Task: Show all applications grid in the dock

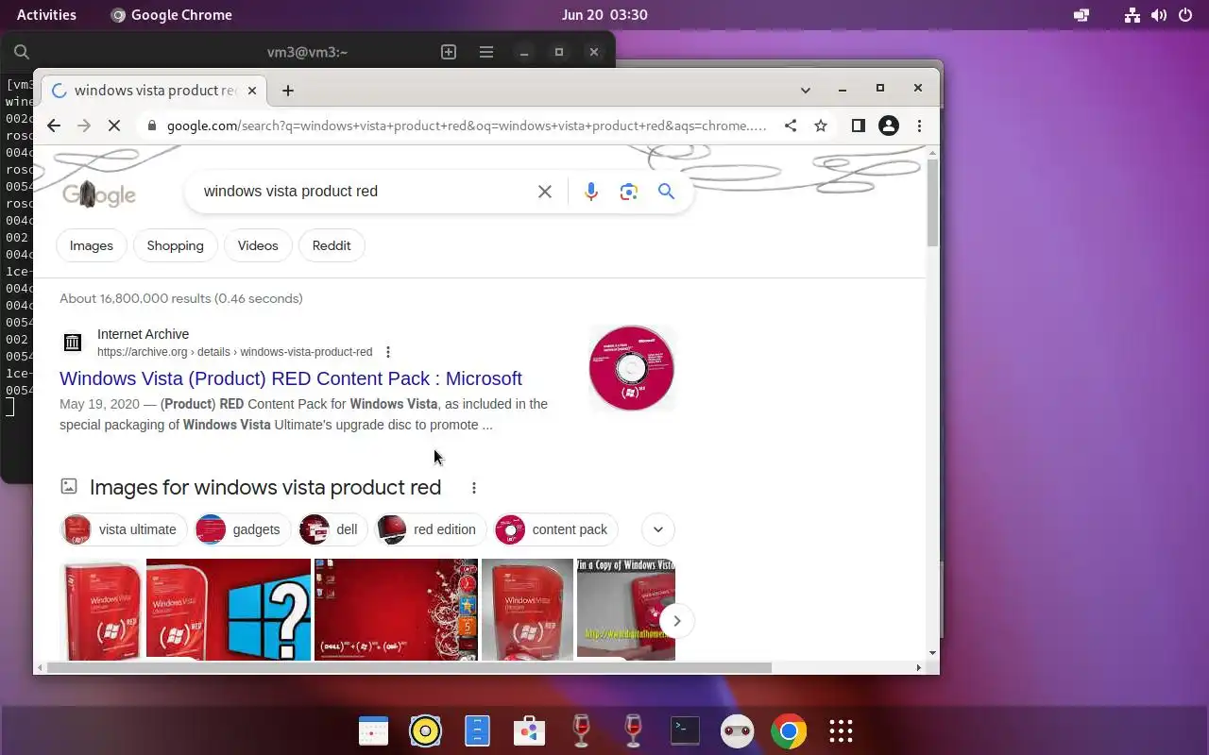Action: tap(841, 730)
